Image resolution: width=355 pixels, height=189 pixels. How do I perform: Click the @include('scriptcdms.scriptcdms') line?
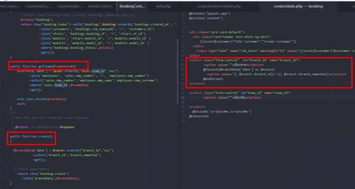coord(222,112)
